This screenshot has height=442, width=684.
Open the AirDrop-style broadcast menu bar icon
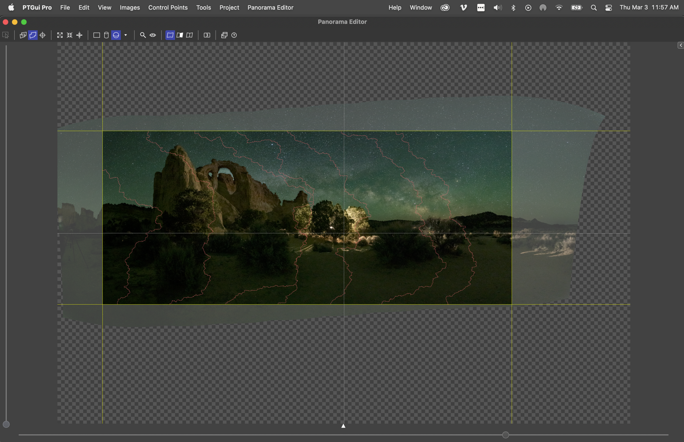tap(543, 8)
